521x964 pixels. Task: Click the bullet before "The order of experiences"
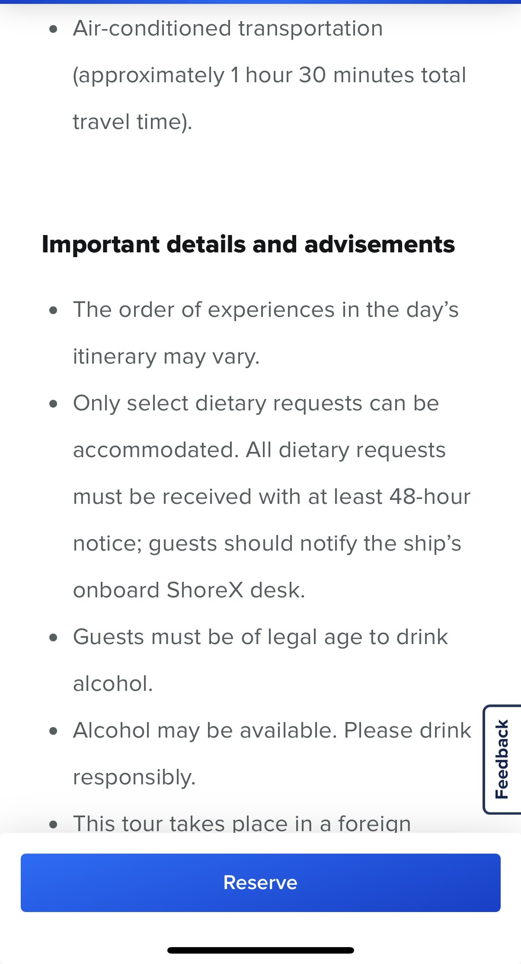(x=54, y=310)
